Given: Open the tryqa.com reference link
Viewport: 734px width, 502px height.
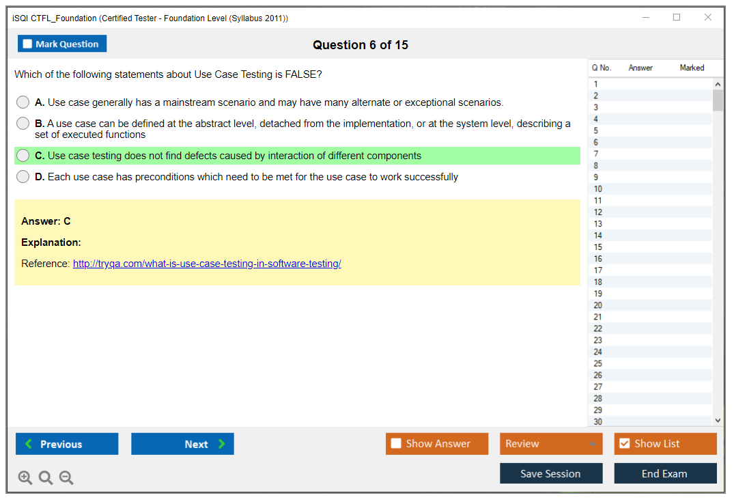Looking at the screenshot, I should (x=207, y=264).
